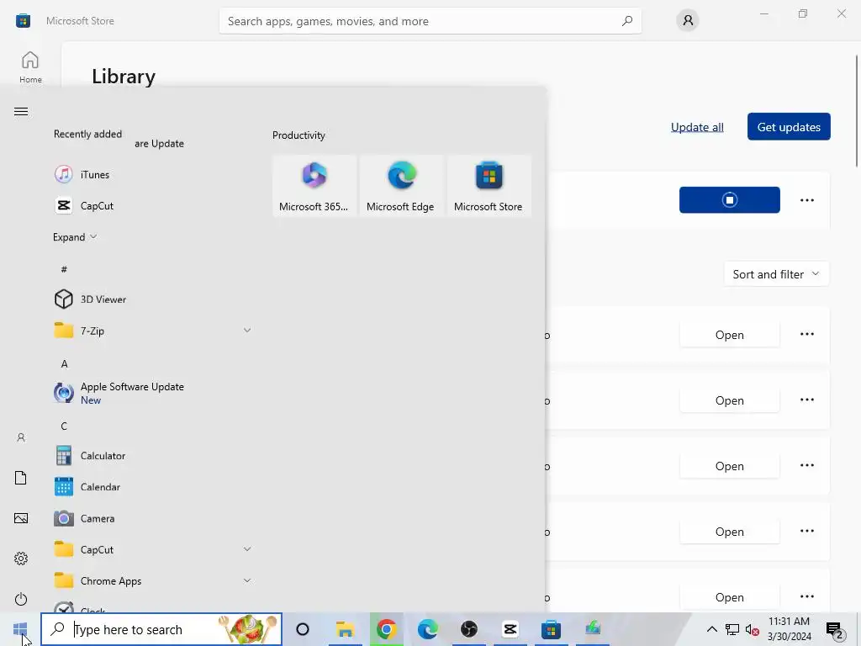Image resolution: width=861 pixels, height=646 pixels.
Task: Click the Get updates button
Action: [789, 127]
